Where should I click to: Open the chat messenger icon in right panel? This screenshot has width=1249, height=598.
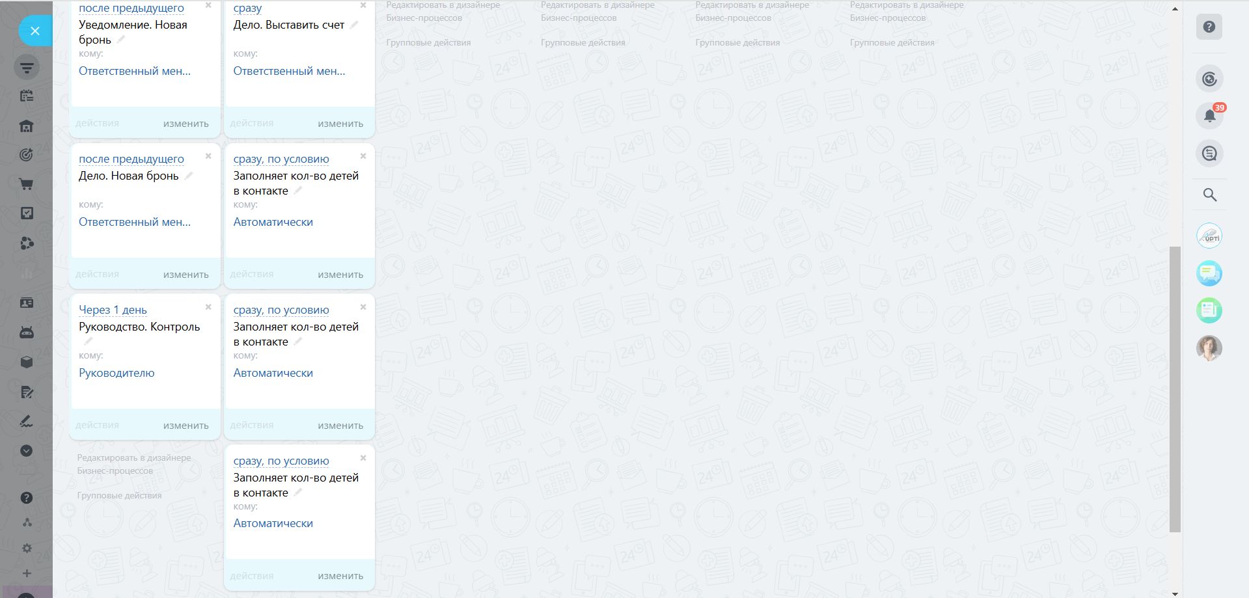click(1210, 154)
